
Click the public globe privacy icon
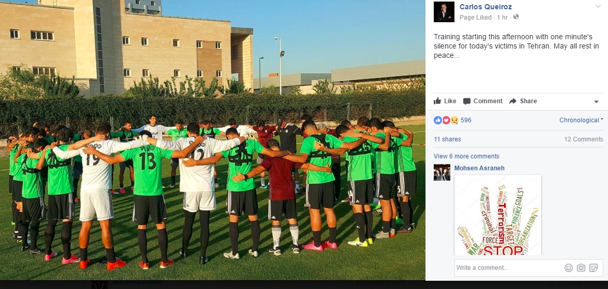pyautogui.click(x=516, y=17)
